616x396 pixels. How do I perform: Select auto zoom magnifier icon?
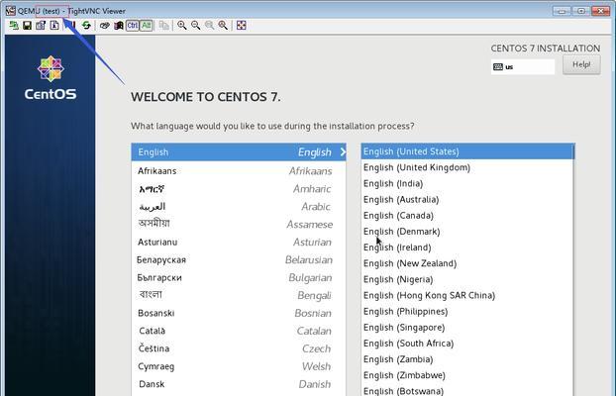pos(223,26)
